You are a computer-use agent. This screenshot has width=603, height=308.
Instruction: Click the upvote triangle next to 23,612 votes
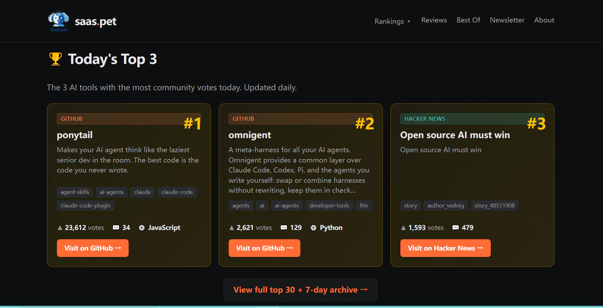[x=60, y=228]
